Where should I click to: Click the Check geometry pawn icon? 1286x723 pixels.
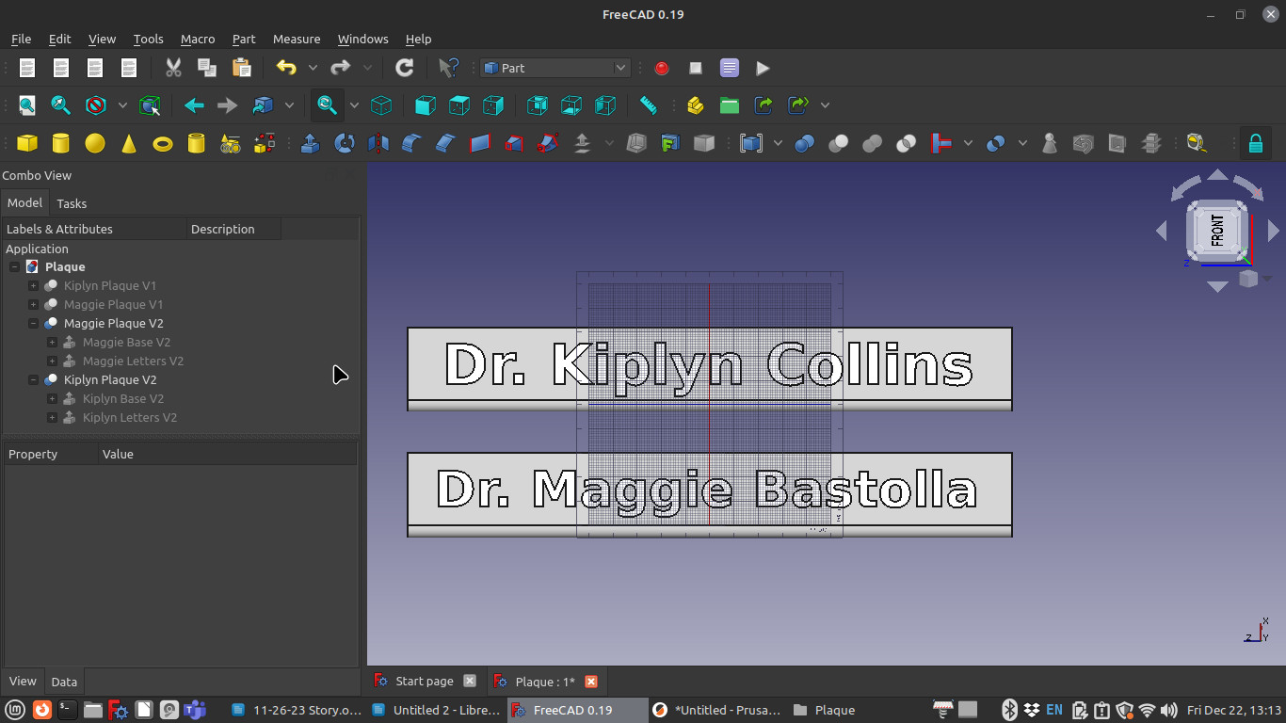(1050, 143)
